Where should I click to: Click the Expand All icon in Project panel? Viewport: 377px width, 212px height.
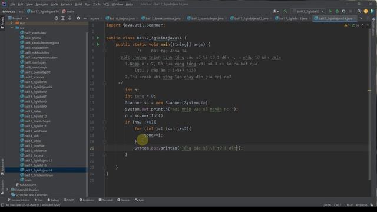click(x=63, y=18)
